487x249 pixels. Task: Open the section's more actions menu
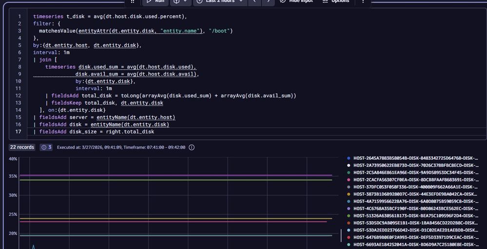(363, 2)
